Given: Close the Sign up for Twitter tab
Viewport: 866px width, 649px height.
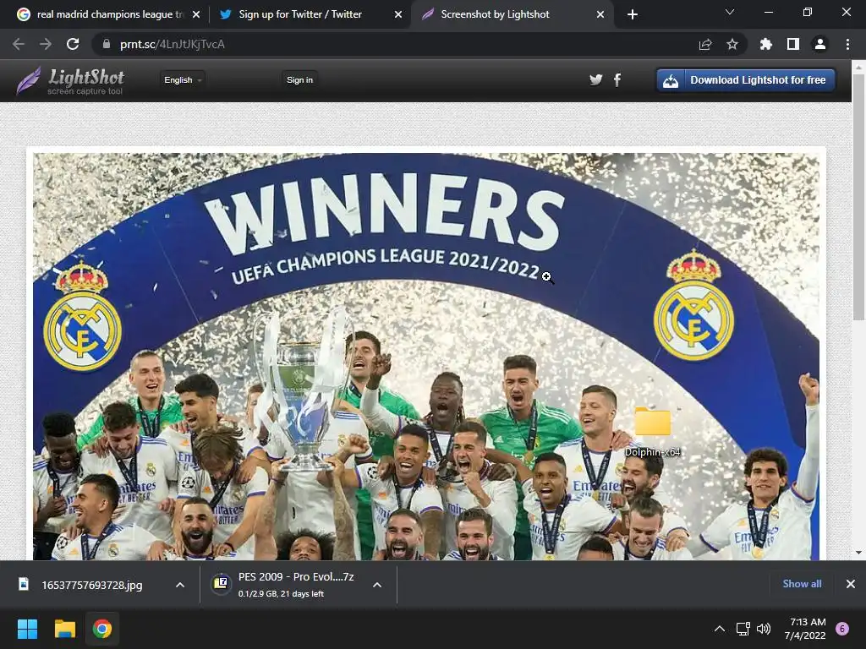Looking at the screenshot, I should (x=398, y=15).
